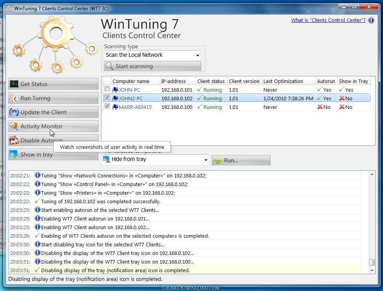Viewport: 383px width, 291px height.
Task: Click the Disable Autorun icon
Action: point(14,140)
